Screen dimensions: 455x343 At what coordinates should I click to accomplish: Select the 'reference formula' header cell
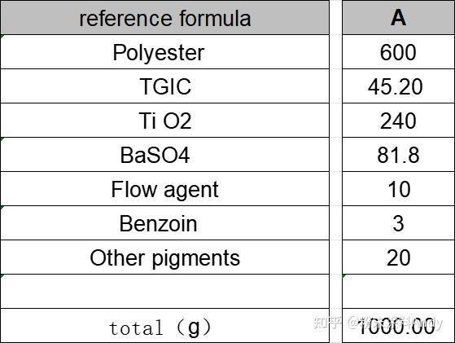coord(164,17)
